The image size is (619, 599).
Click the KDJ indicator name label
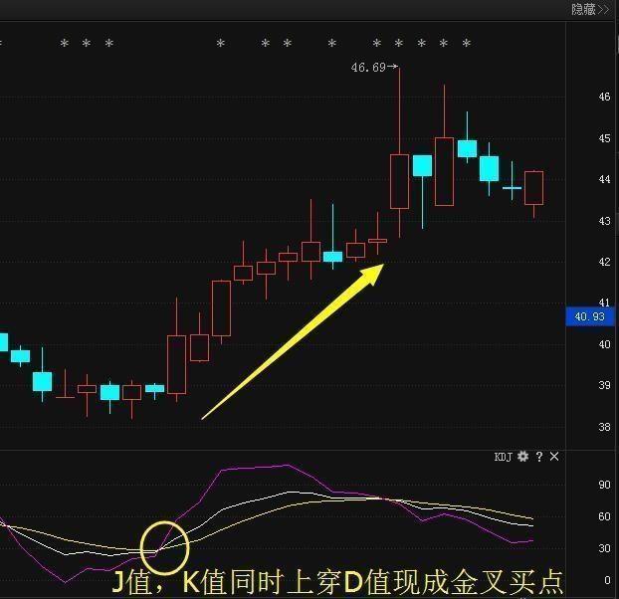pos(503,457)
